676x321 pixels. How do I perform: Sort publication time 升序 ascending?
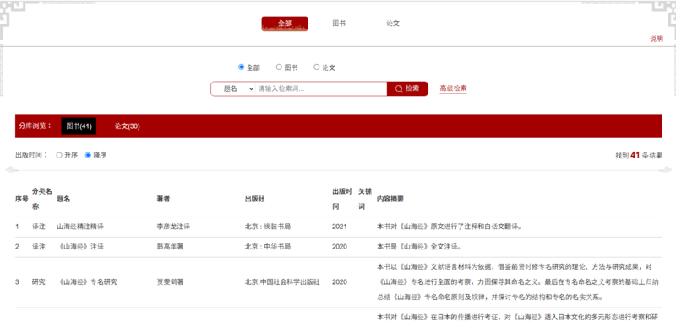(59, 156)
